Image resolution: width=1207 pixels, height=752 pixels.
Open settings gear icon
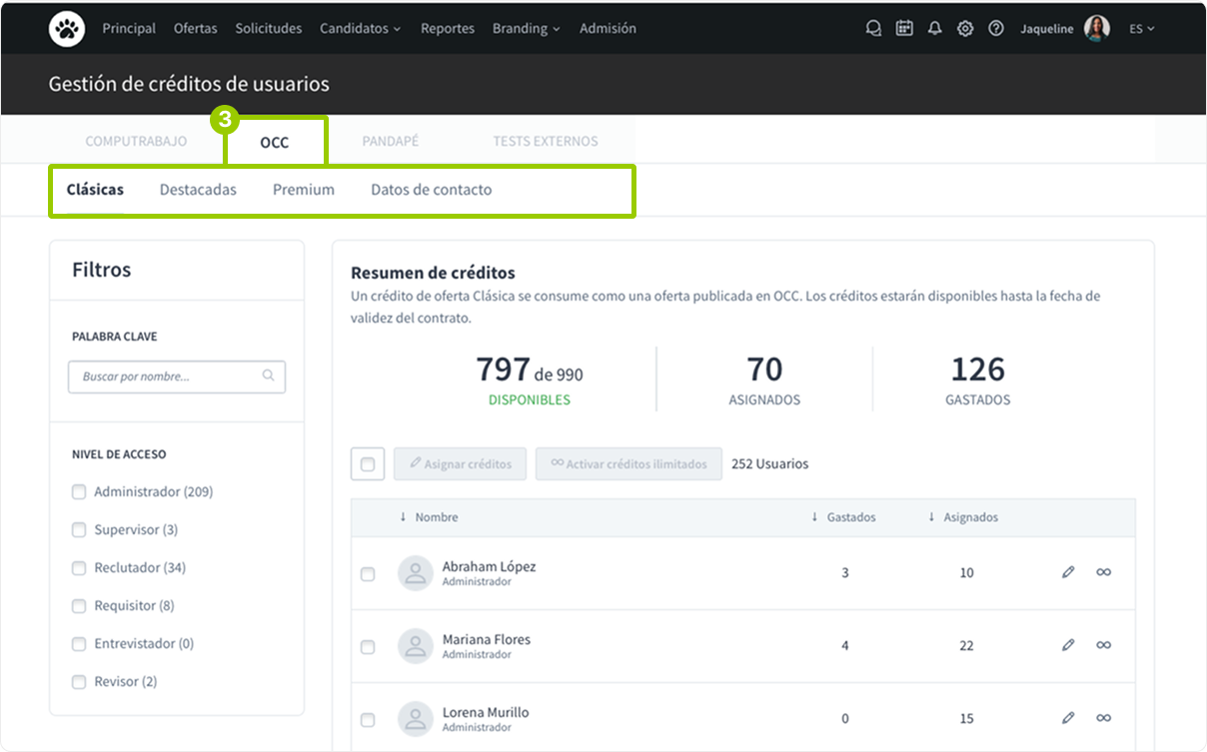pos(965,29)
